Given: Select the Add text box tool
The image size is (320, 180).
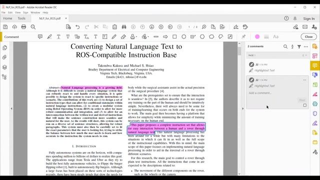Looking at the screenshot, I should pos(104,36).
